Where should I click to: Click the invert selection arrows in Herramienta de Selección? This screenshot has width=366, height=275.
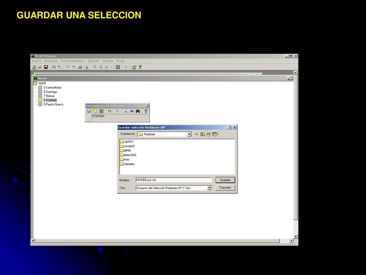click(109, 111)
